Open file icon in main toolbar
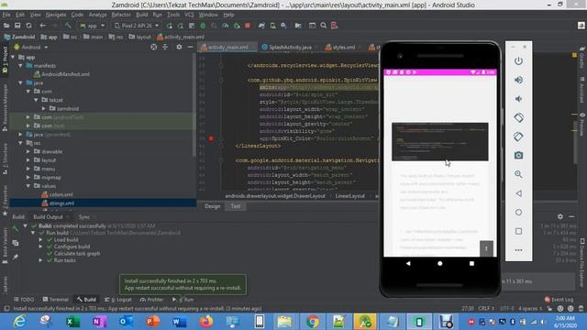The image size is (587, 330). pyautogui.click(x=6, y=26)
